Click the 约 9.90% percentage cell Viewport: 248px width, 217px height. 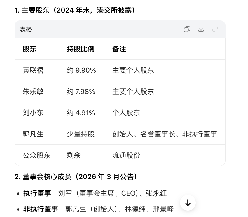[x=81, y=70]
